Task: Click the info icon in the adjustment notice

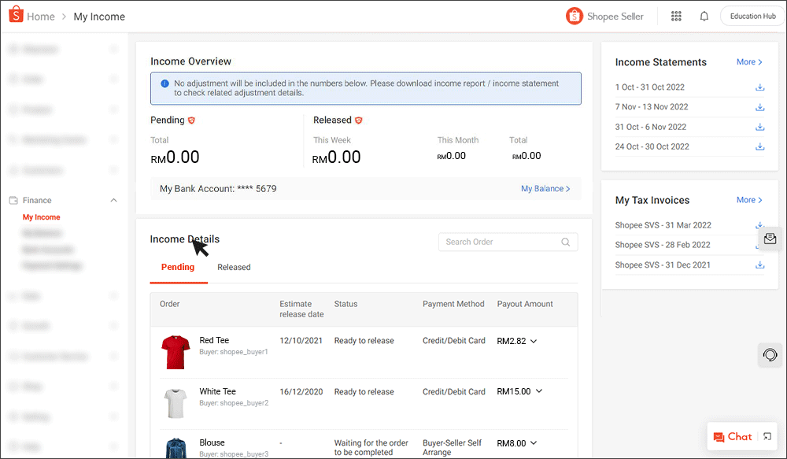Action: pyautogui.click(x=164, y=83)
